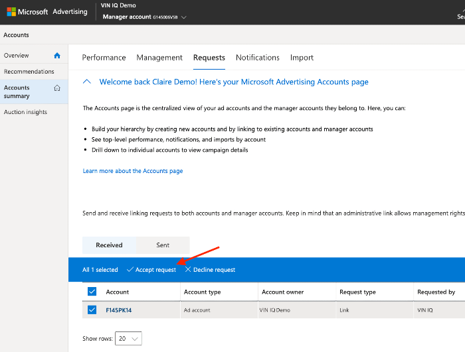This screenshot has height=352, width=465.
Task: Click the Microsoft logo in the header
Action: point(11,12)
